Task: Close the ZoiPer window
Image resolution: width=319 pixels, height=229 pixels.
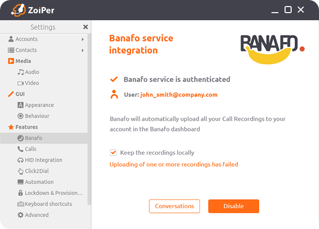Action: [301, 10]
